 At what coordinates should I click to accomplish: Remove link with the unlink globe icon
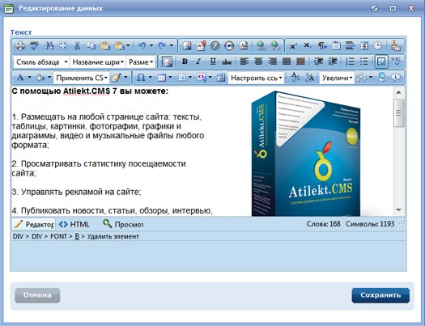click(275, 46)
